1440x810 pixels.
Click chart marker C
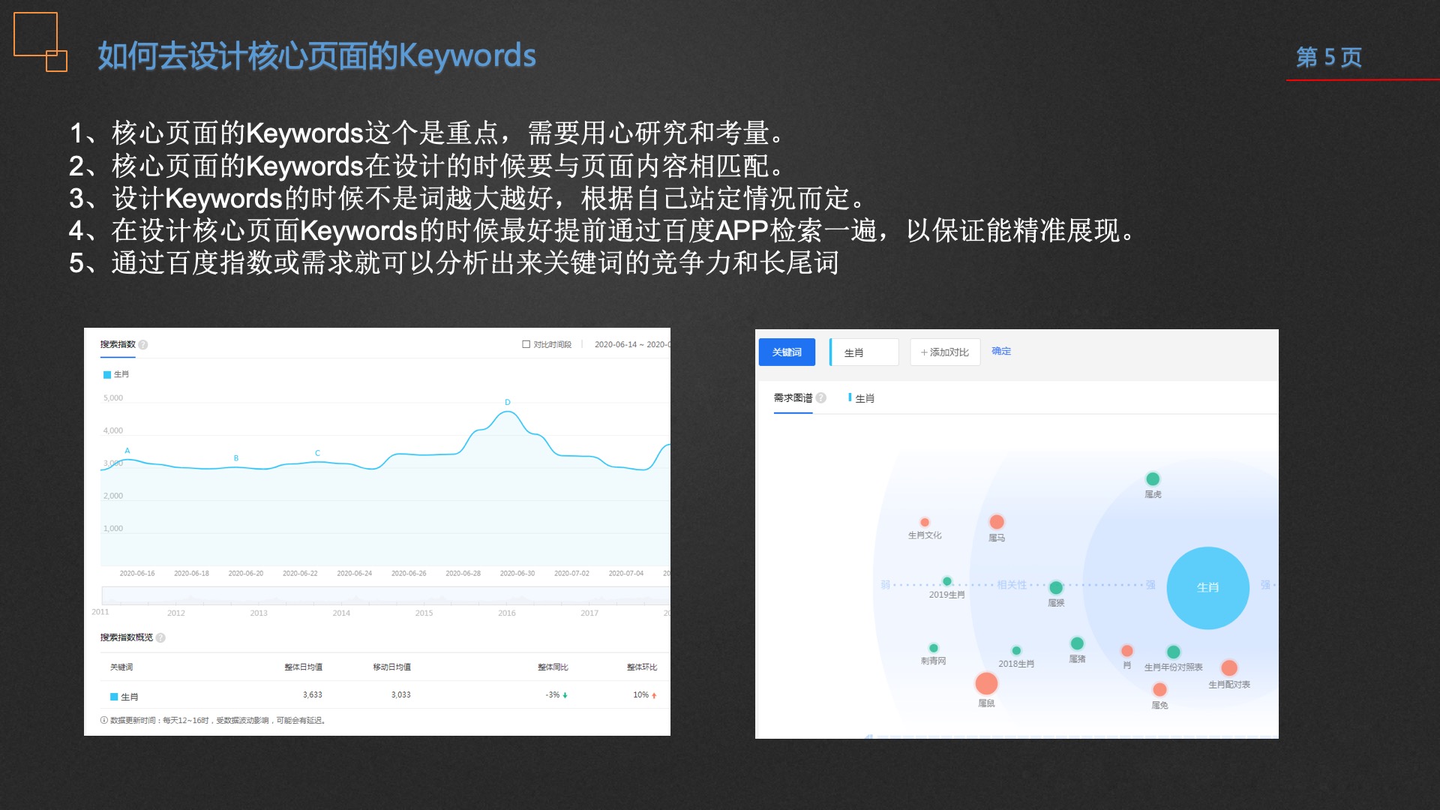[x=317, y=453]
